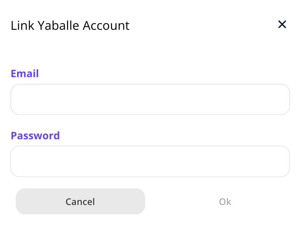This screenshot has height=229, width=301.
Task: Select the Link Yaballe Account title text
Action: (x=70, y=25)
